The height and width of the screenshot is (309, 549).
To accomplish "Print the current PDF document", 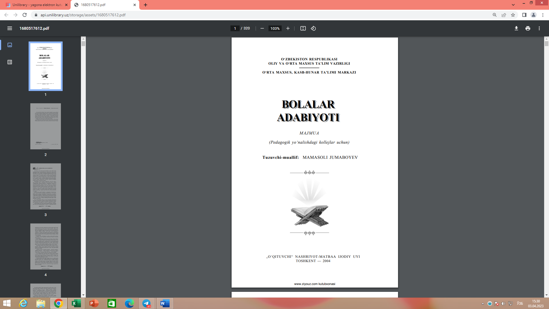I will (528, 28).
